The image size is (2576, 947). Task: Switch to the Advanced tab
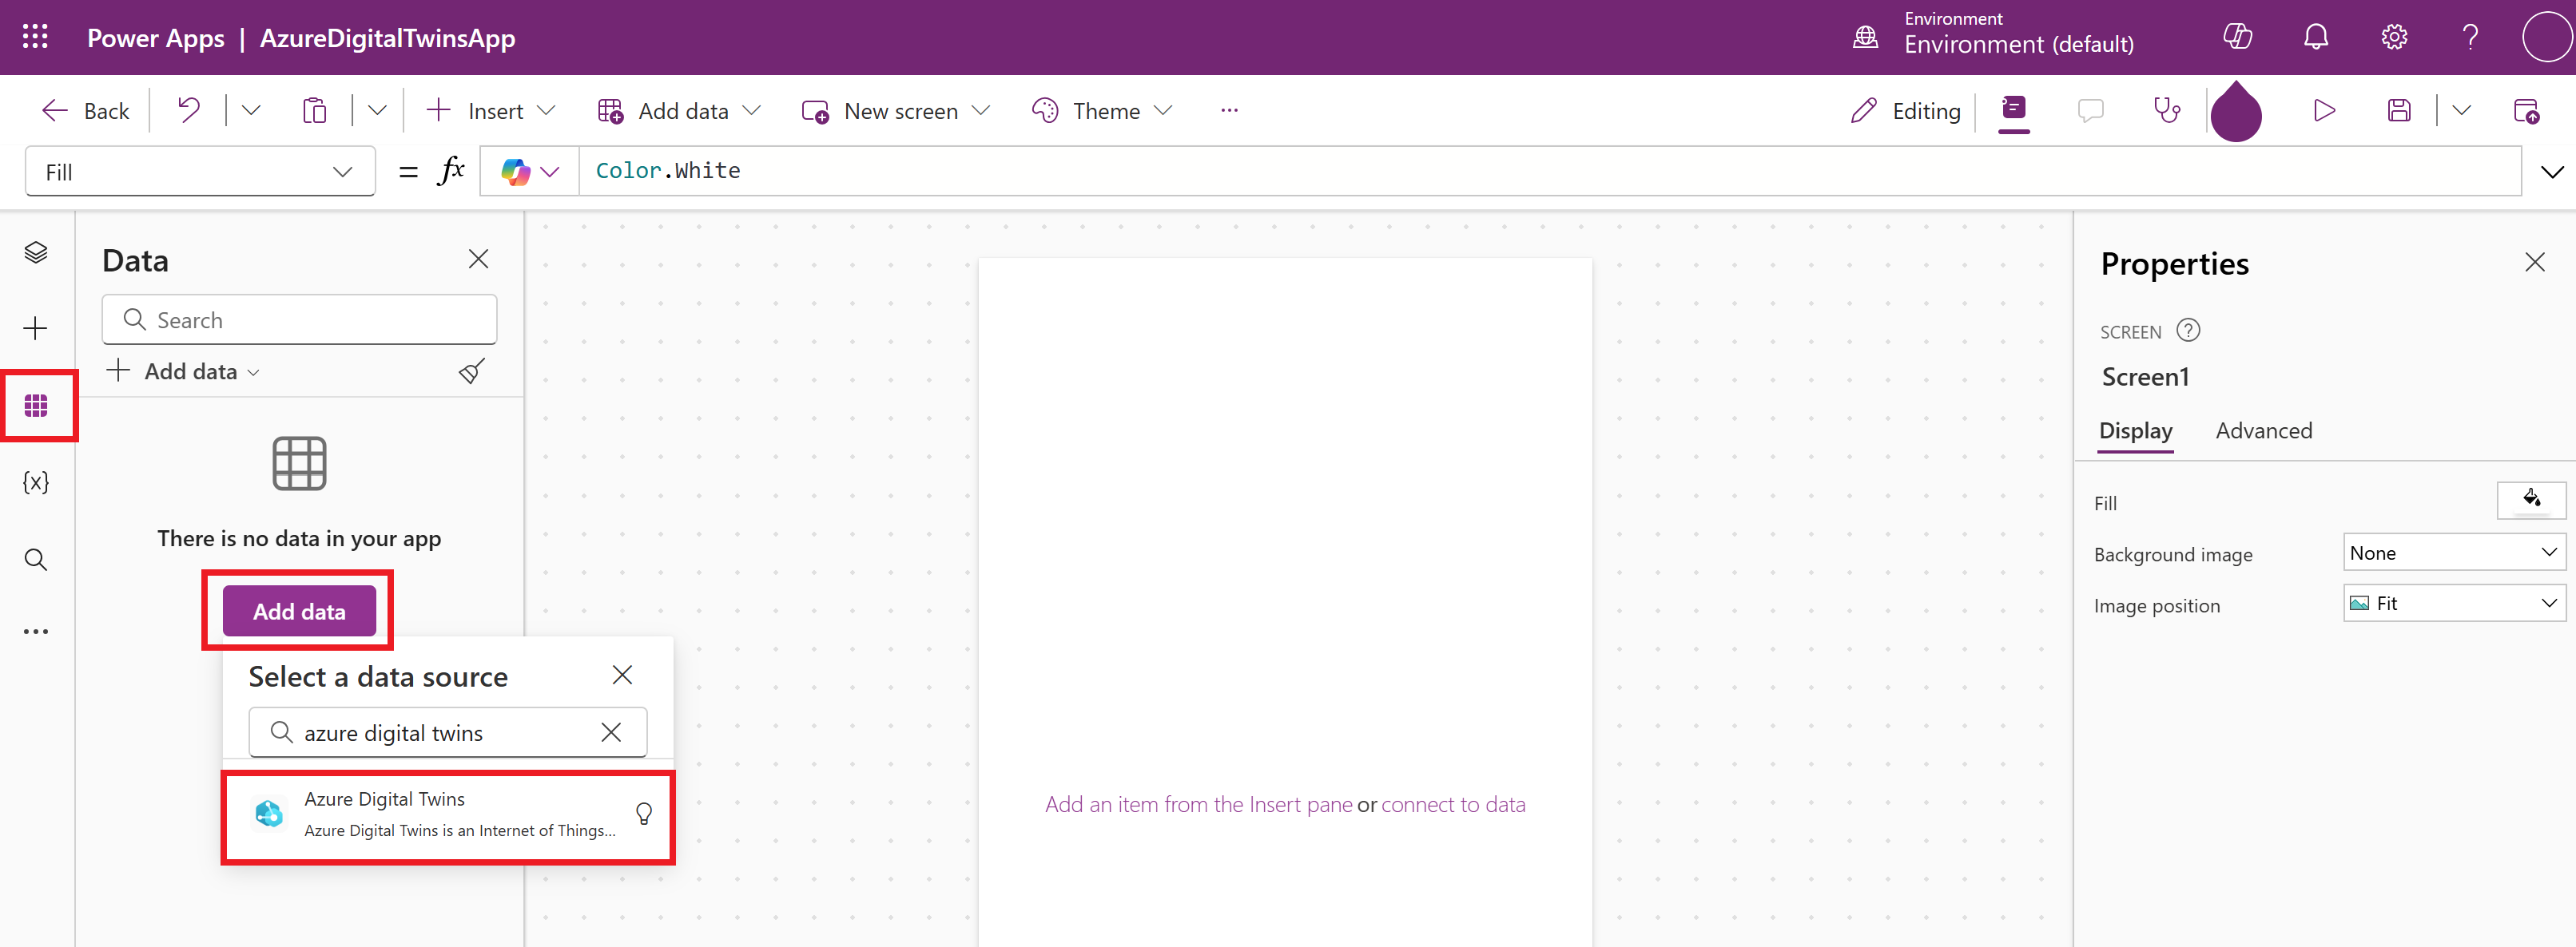click(2264, 430)
